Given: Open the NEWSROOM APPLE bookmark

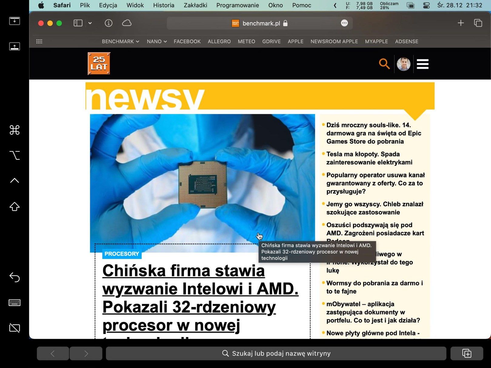Looking at the screenshot, I should click(x=334, y=41).
